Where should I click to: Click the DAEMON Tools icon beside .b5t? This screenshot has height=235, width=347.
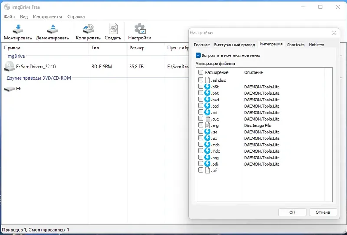tap(207, 87)
